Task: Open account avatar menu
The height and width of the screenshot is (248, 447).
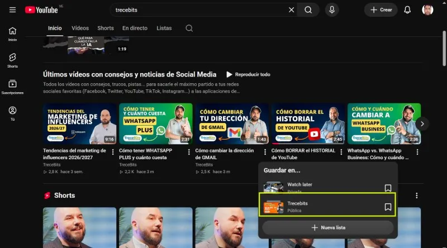Action: [427, 10]
